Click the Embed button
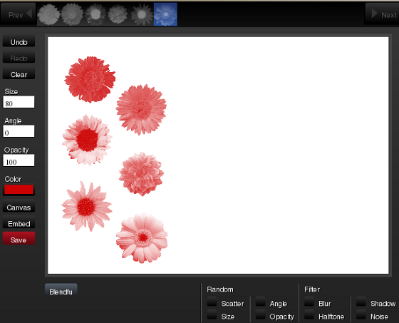 coord(19,223)
